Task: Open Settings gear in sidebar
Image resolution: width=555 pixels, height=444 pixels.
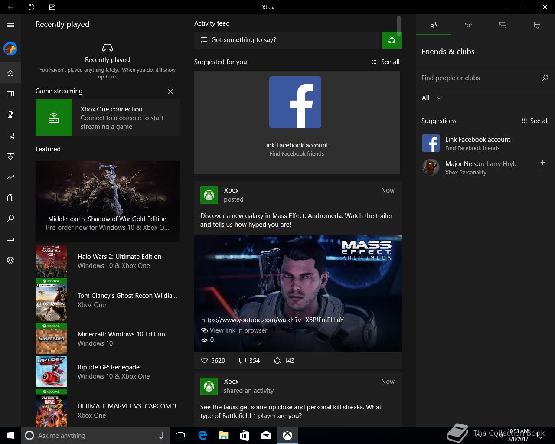Action: (x=10, y=260)
